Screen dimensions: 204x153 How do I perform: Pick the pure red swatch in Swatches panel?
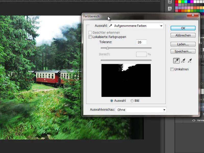176,2
